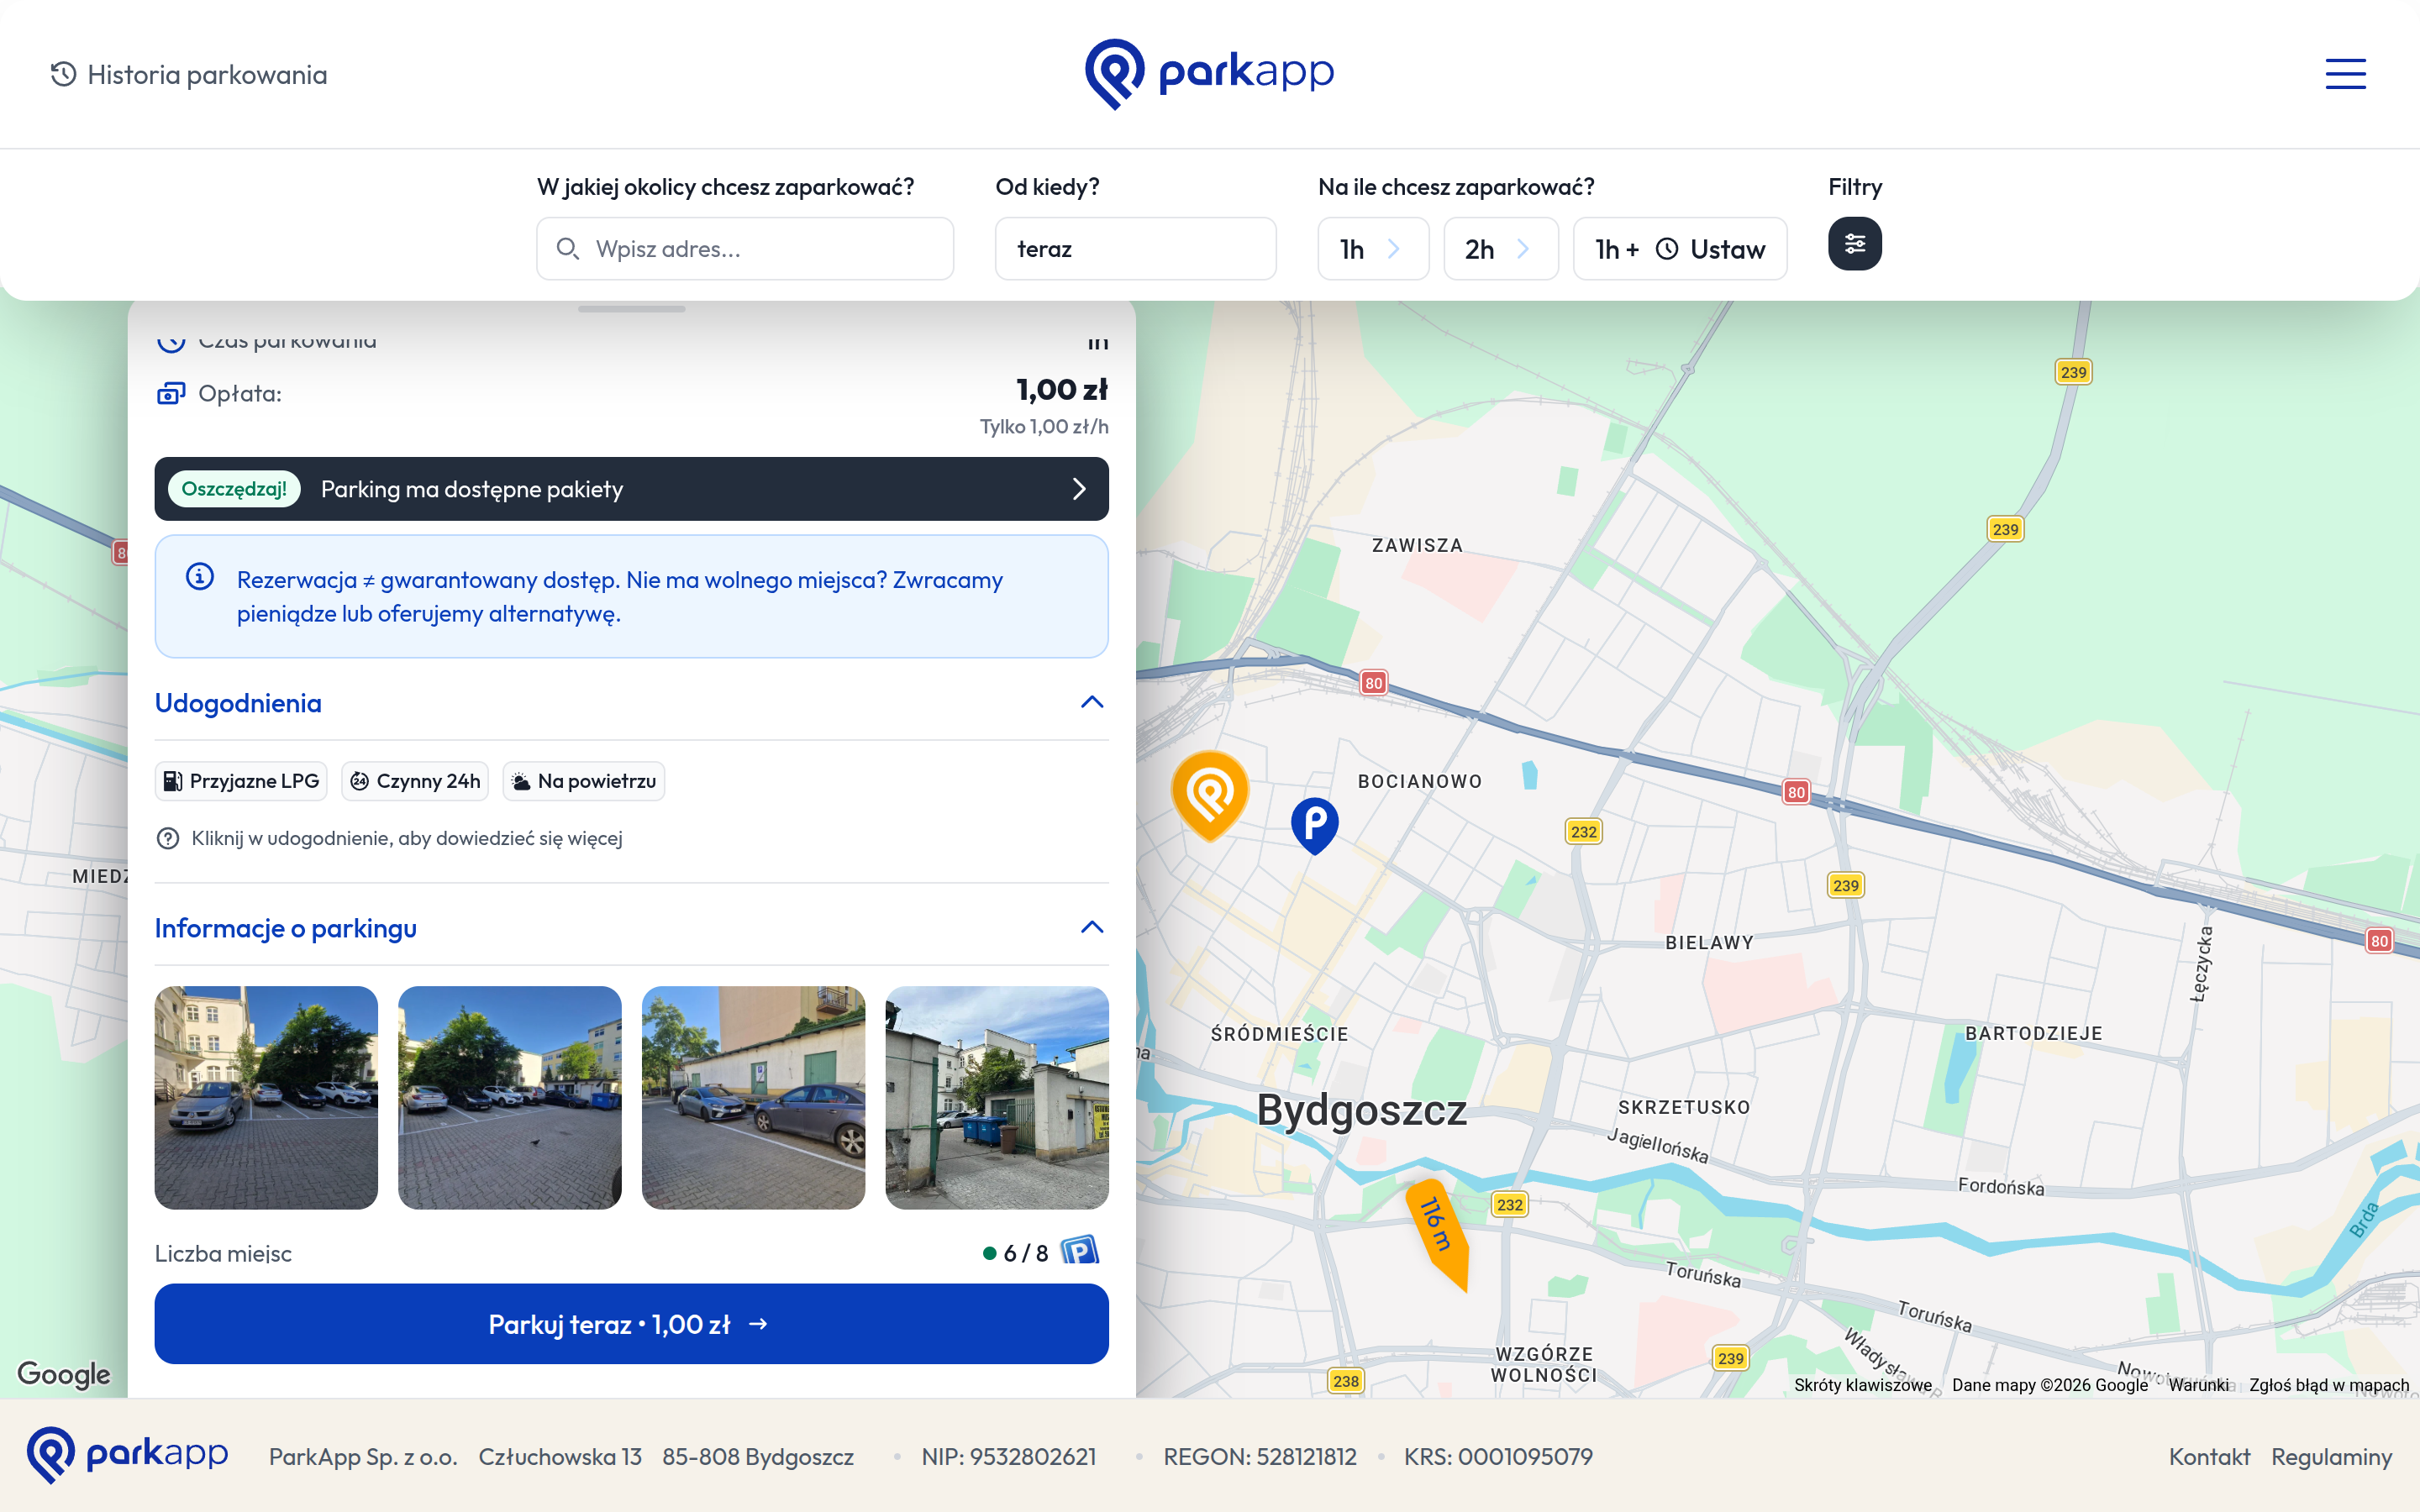Click the ParkApp logo in header
Viewport: 2420px width, 1512px height.
(x=1209, y=74)
